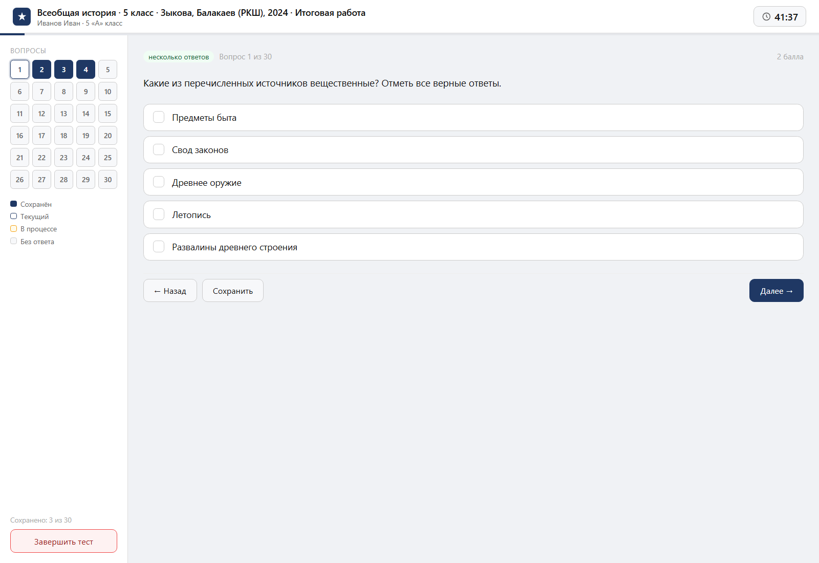
Task: Click the 'В процессе' legend entry
Action: (x=34, y=229)
